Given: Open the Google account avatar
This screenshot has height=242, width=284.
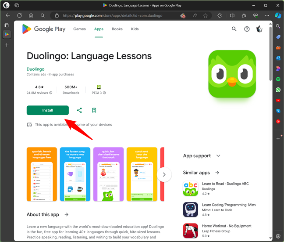Looking at the screenshot, I should 259,29.
